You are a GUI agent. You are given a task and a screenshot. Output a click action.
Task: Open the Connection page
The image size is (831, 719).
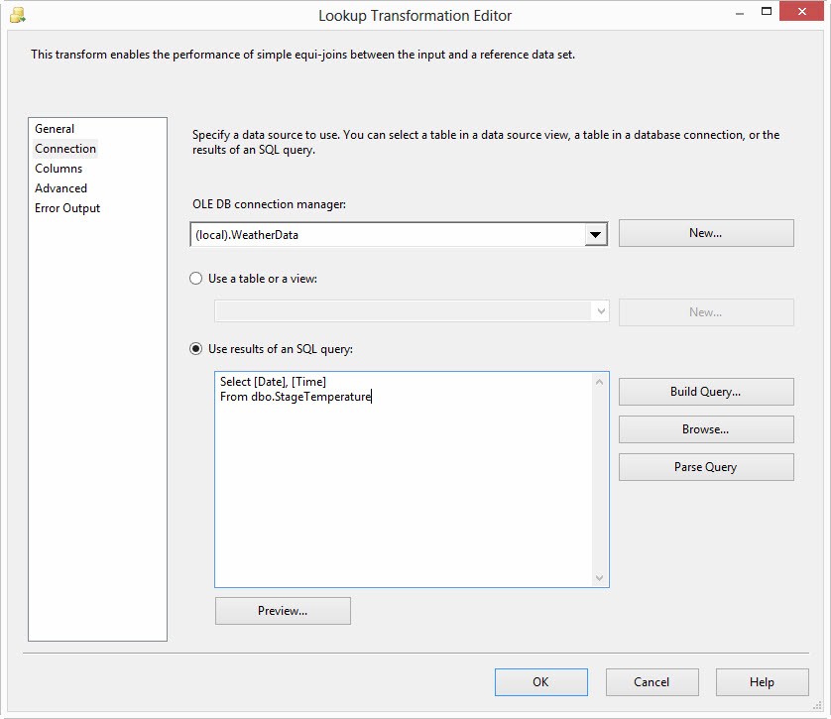pyautogui.click(x=65, y=149)
